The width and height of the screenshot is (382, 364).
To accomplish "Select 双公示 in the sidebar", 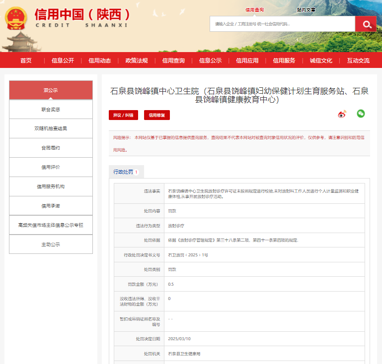I will pos(51,90).
